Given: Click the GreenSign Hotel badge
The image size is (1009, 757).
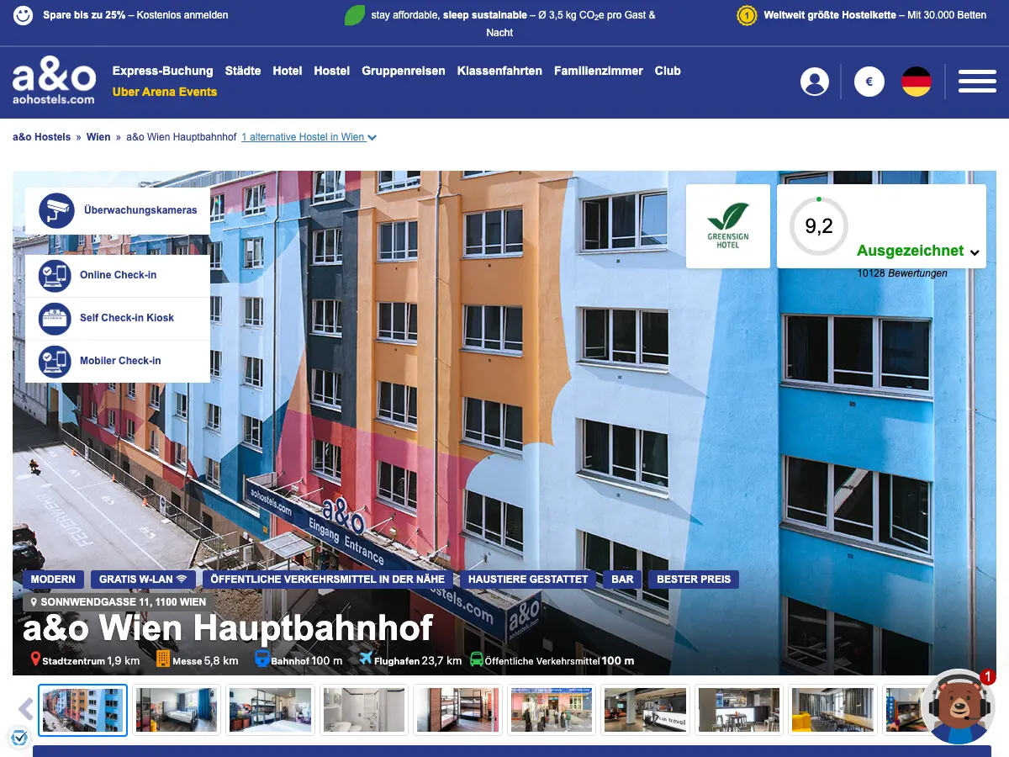Looking at the screenshot, I should [x=728, y=226].
